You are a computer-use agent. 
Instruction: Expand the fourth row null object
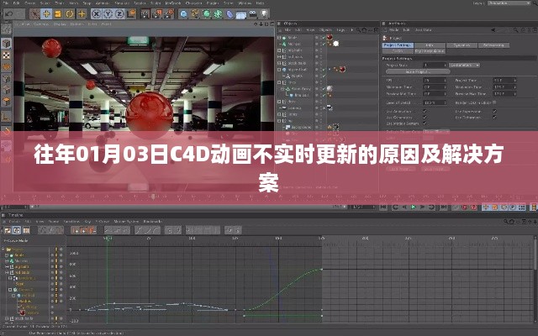tap(279, 56)
